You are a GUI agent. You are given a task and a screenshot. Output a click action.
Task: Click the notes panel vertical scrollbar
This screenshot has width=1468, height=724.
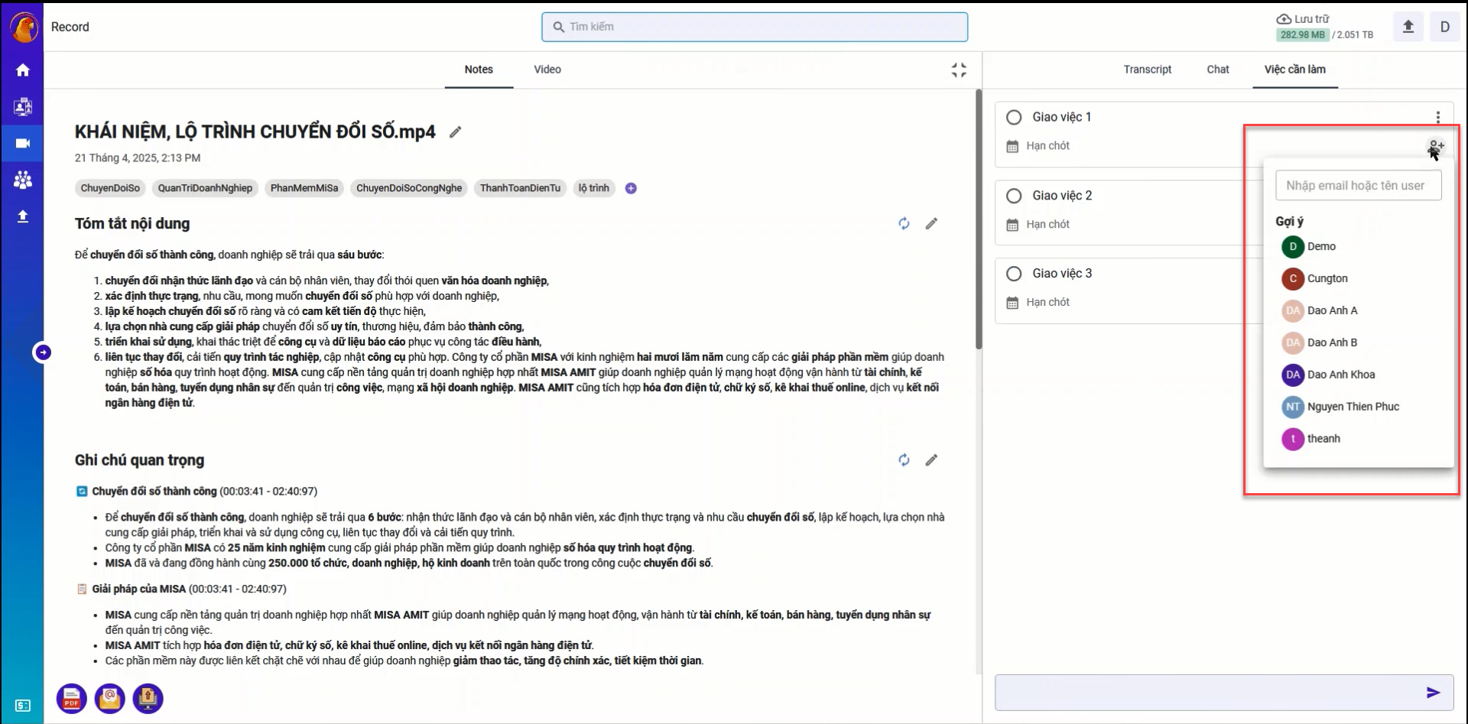click(x=978, y=220)
